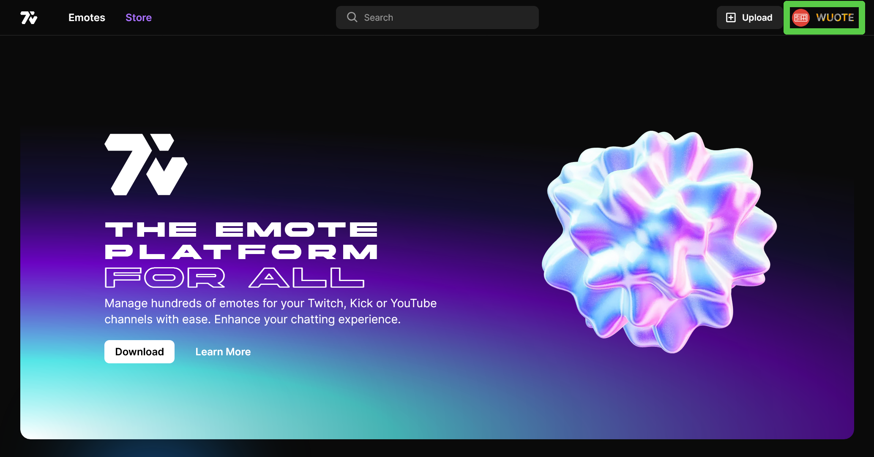Screen dimensions: 874x457
Task: Click the plus icon on Upload
Action: pyautogui.click(x=731, y=18)
